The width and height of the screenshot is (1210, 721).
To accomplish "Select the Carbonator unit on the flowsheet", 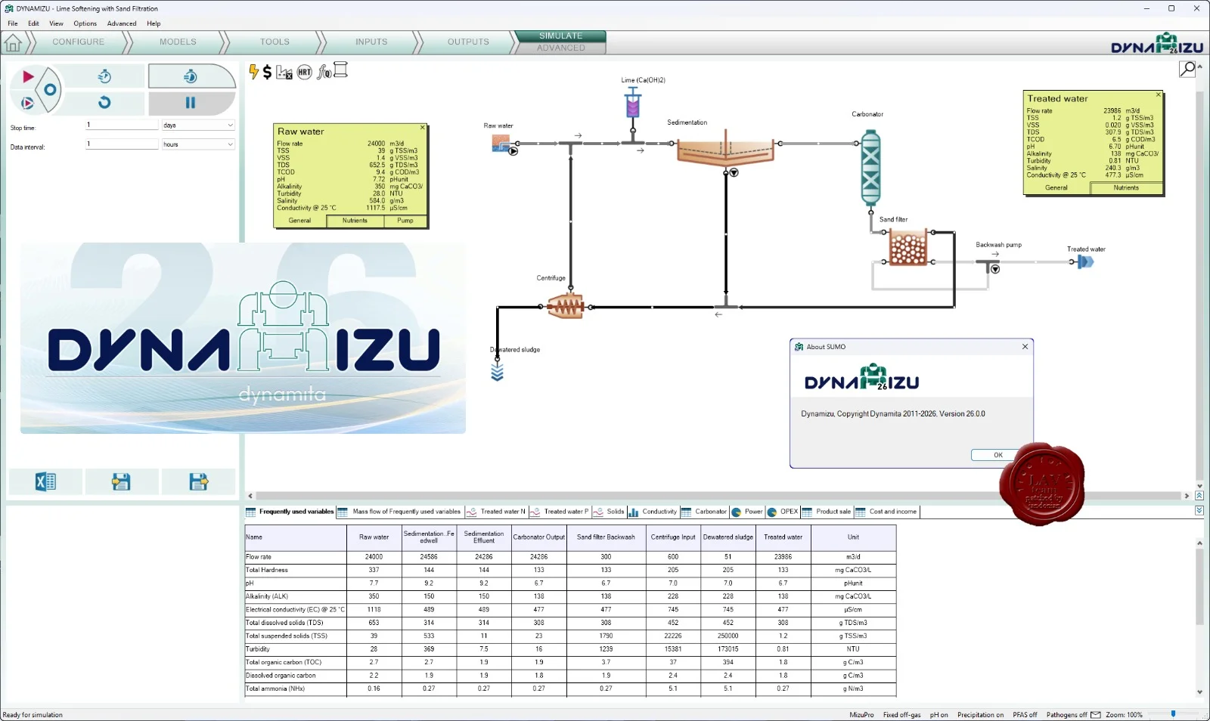I will 870,167.
